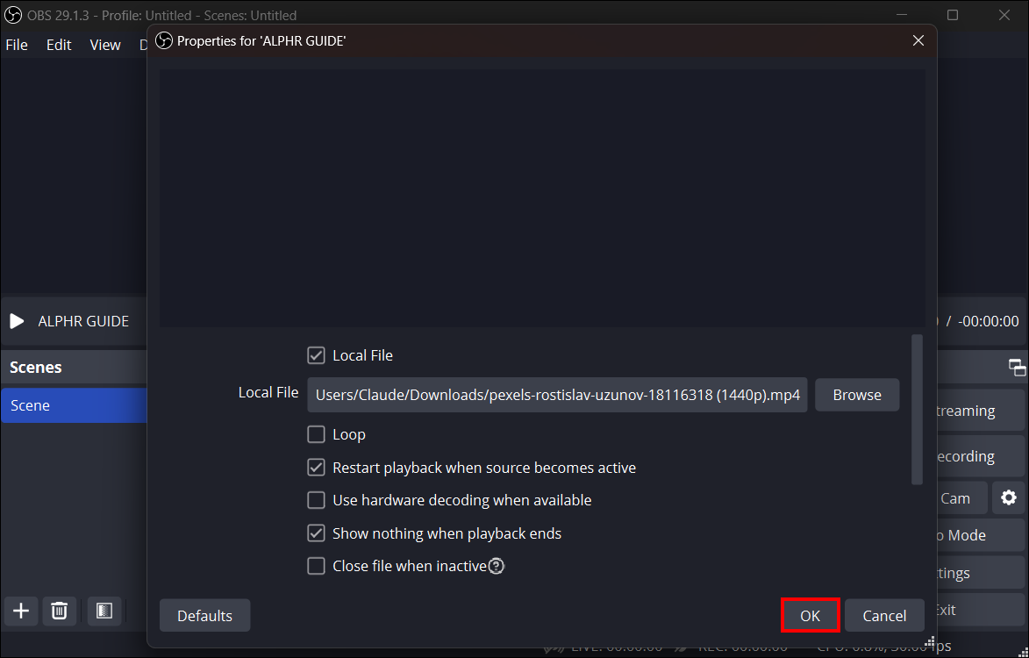Click the ALPHR GUIDE source label
This screenshot has width=1029, height=658.
coord(83,321)
